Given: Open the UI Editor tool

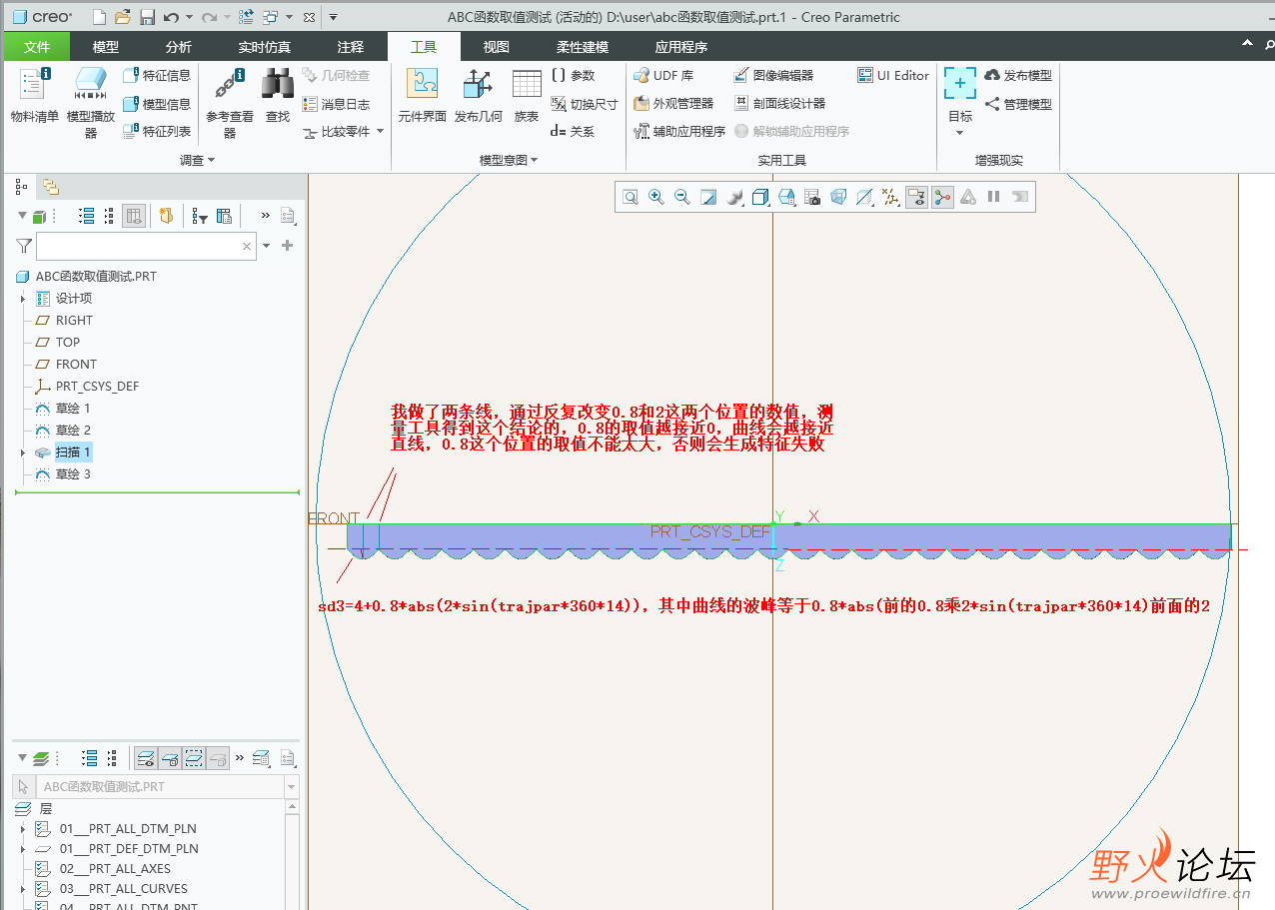Looking at the screenshot, I should click(893, 76).
